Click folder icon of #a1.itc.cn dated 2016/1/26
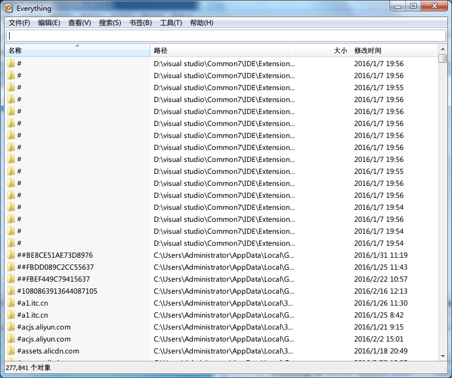Image resolution: width=452 pixels, height=378 pixels. [x=11, y=303]
